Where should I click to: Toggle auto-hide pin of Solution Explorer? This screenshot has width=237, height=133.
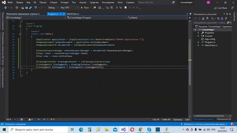coord(227,14)
